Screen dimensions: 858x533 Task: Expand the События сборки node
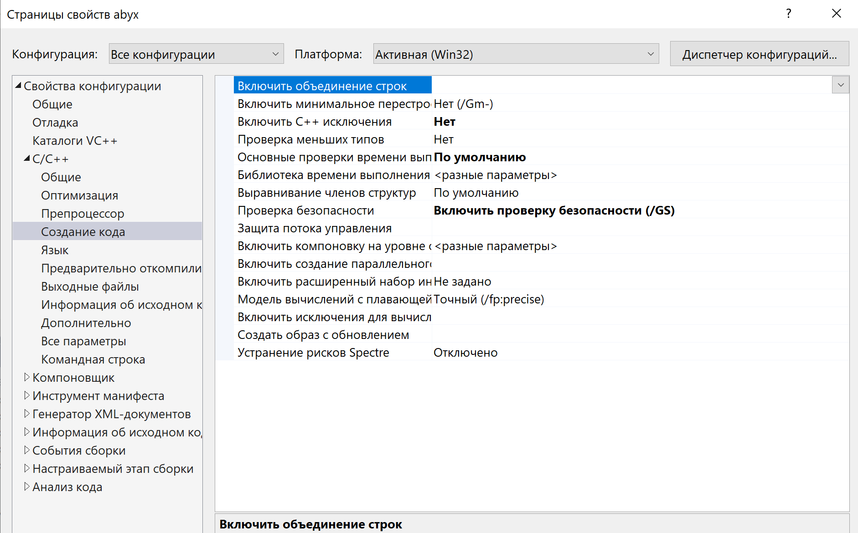click(x=27, y=450)
